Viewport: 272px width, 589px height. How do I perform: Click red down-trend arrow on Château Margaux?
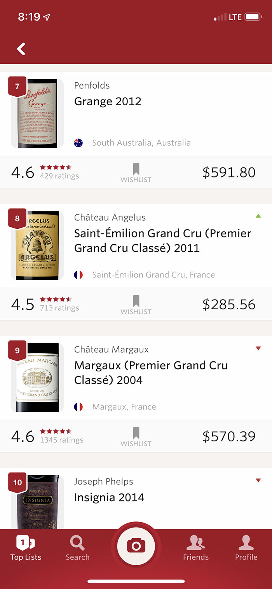[258, 348]
